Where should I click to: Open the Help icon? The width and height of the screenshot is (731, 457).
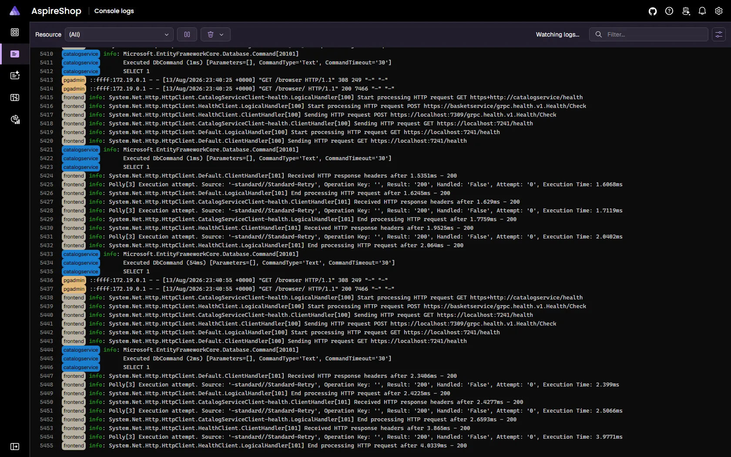pos(669,11)
